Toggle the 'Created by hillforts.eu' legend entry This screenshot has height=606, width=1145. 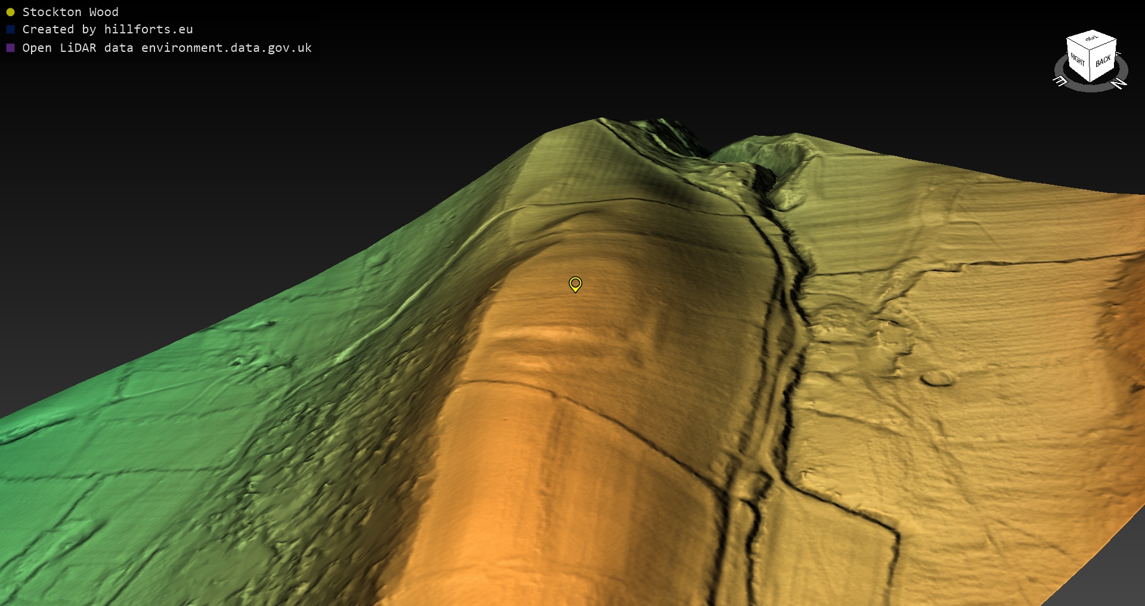[107, 29]
